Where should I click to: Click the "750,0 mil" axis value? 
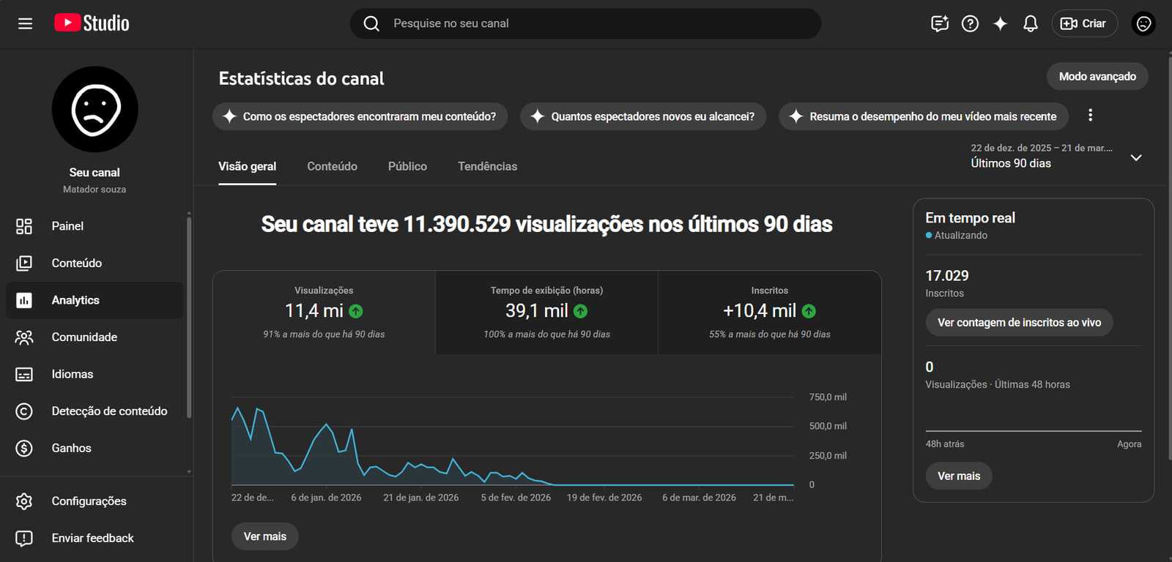coord(828,397)
